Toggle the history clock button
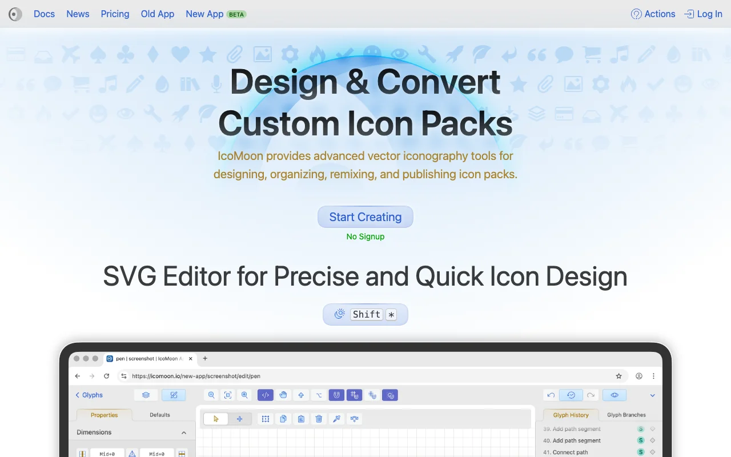The height and width of the screenshot is (457, 731). point(571,395)
